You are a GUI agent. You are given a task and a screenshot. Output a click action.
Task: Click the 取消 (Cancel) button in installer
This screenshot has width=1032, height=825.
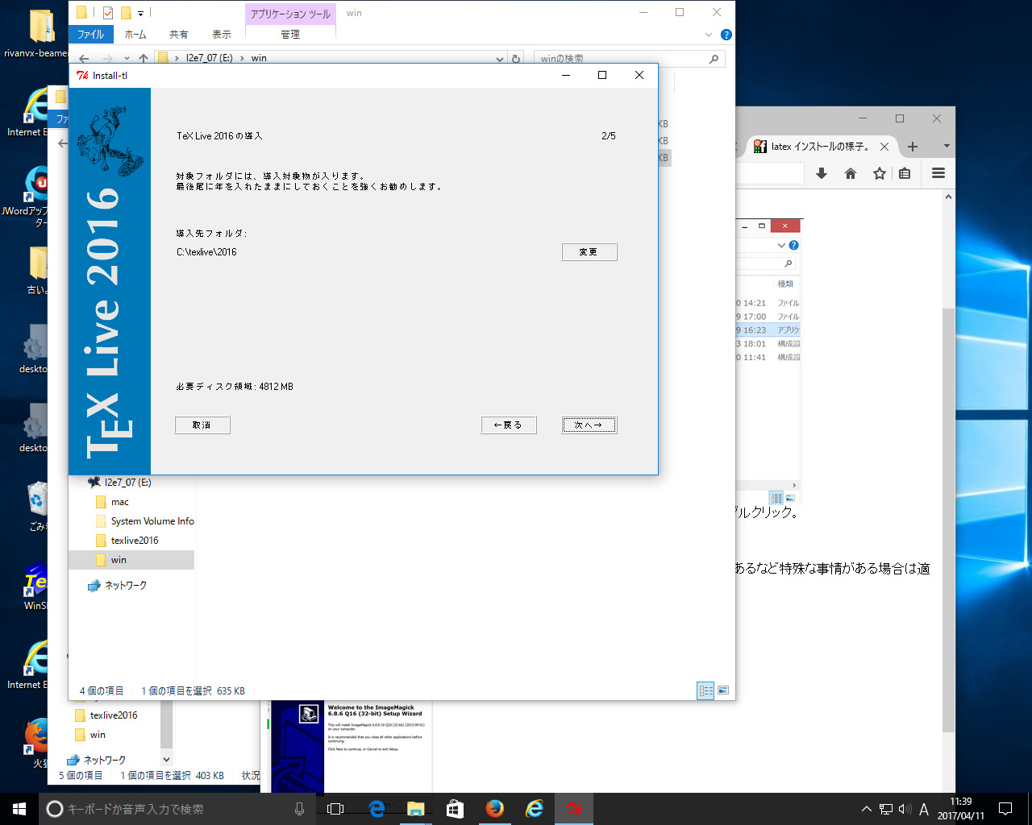202,425
